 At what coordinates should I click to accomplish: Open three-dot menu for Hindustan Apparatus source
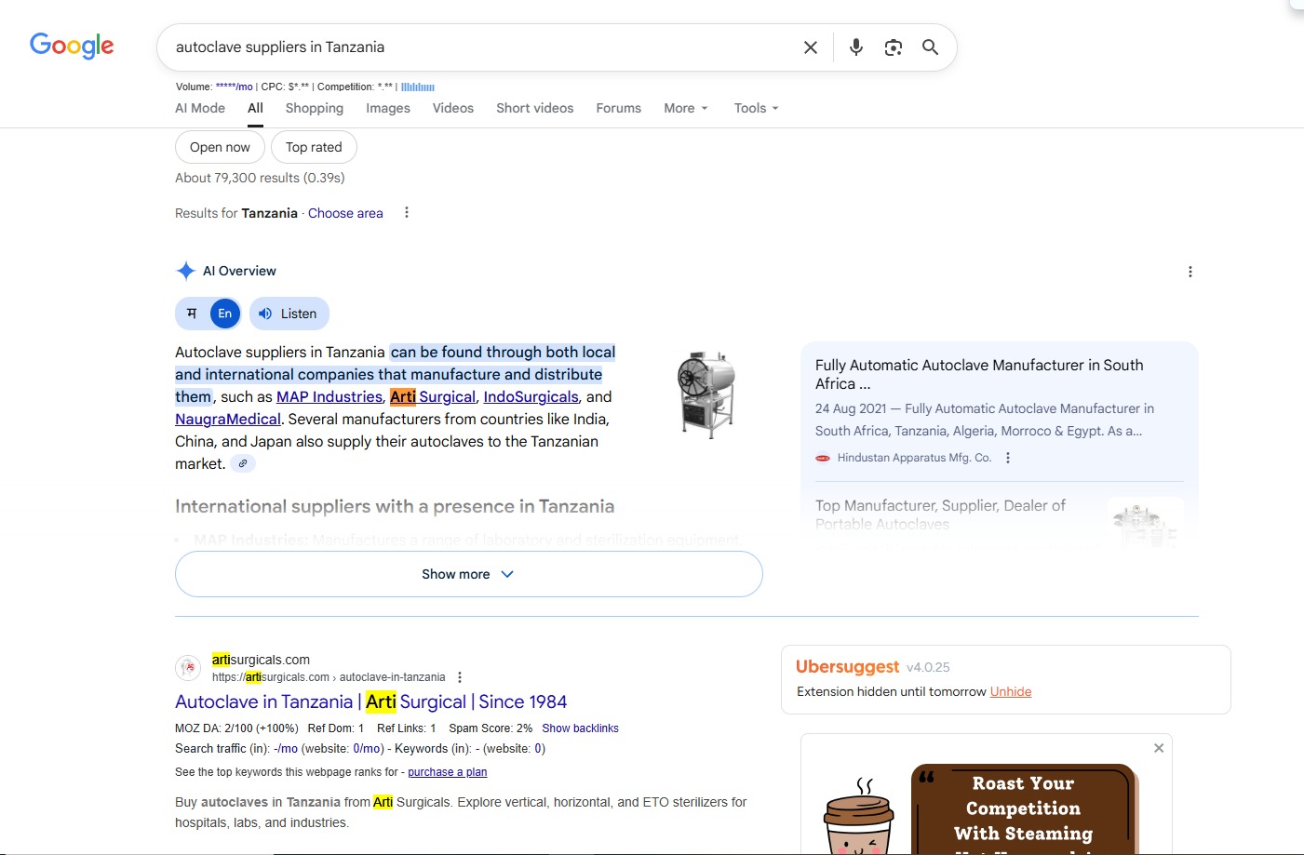[x=1008, y=458]
